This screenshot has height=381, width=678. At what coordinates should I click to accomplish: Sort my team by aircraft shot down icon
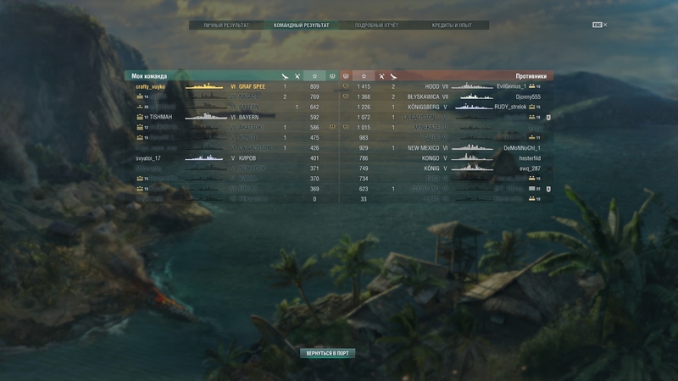(x=285, y=76)
